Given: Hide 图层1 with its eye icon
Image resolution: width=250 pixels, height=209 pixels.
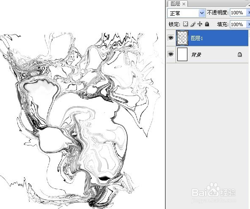Looking at the screenshot, I should pyautogui.click(x=171, y=38).
